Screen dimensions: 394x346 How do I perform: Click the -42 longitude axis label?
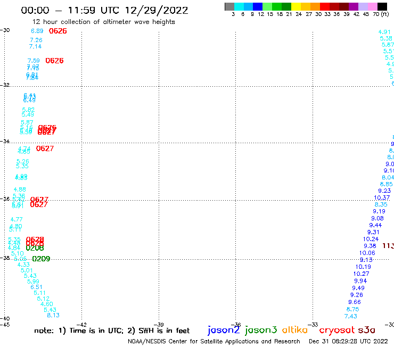tap(81, 325)
